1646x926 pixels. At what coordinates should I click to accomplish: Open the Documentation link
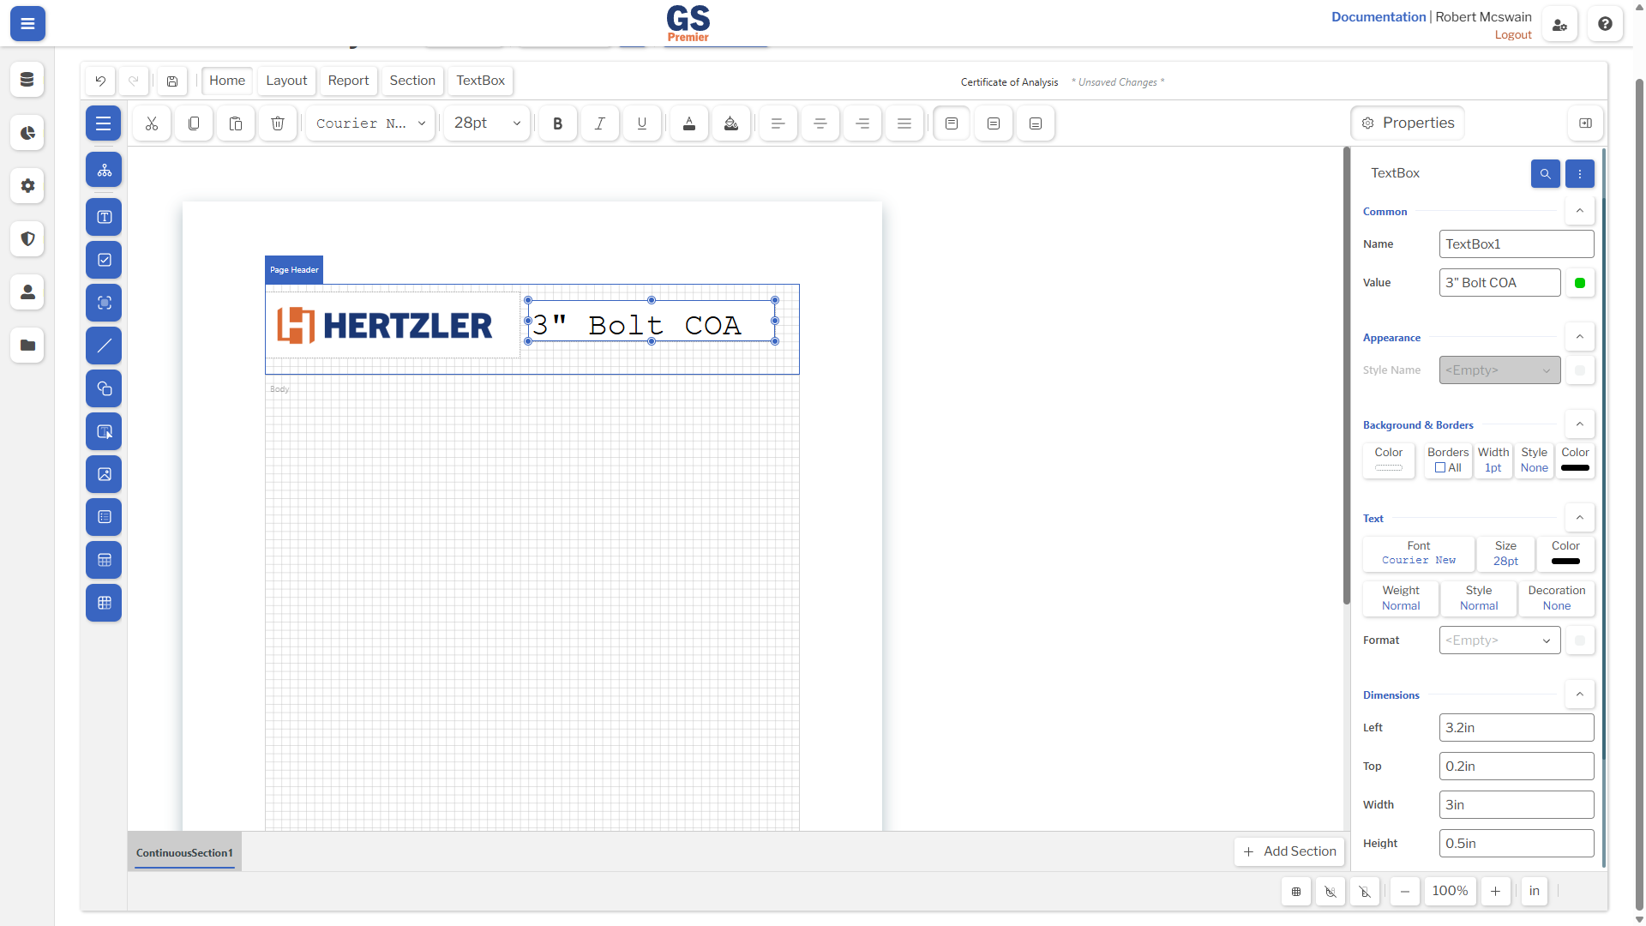click(x=1379, y=17)
